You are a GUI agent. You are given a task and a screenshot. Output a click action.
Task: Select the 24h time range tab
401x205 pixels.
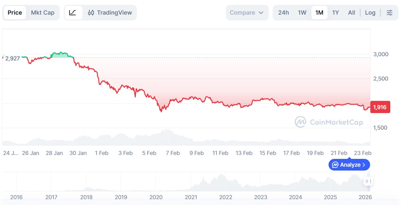point(283,13)
